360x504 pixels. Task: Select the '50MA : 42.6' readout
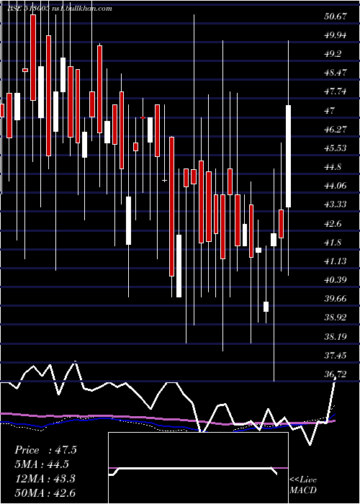tap(45, 492)
